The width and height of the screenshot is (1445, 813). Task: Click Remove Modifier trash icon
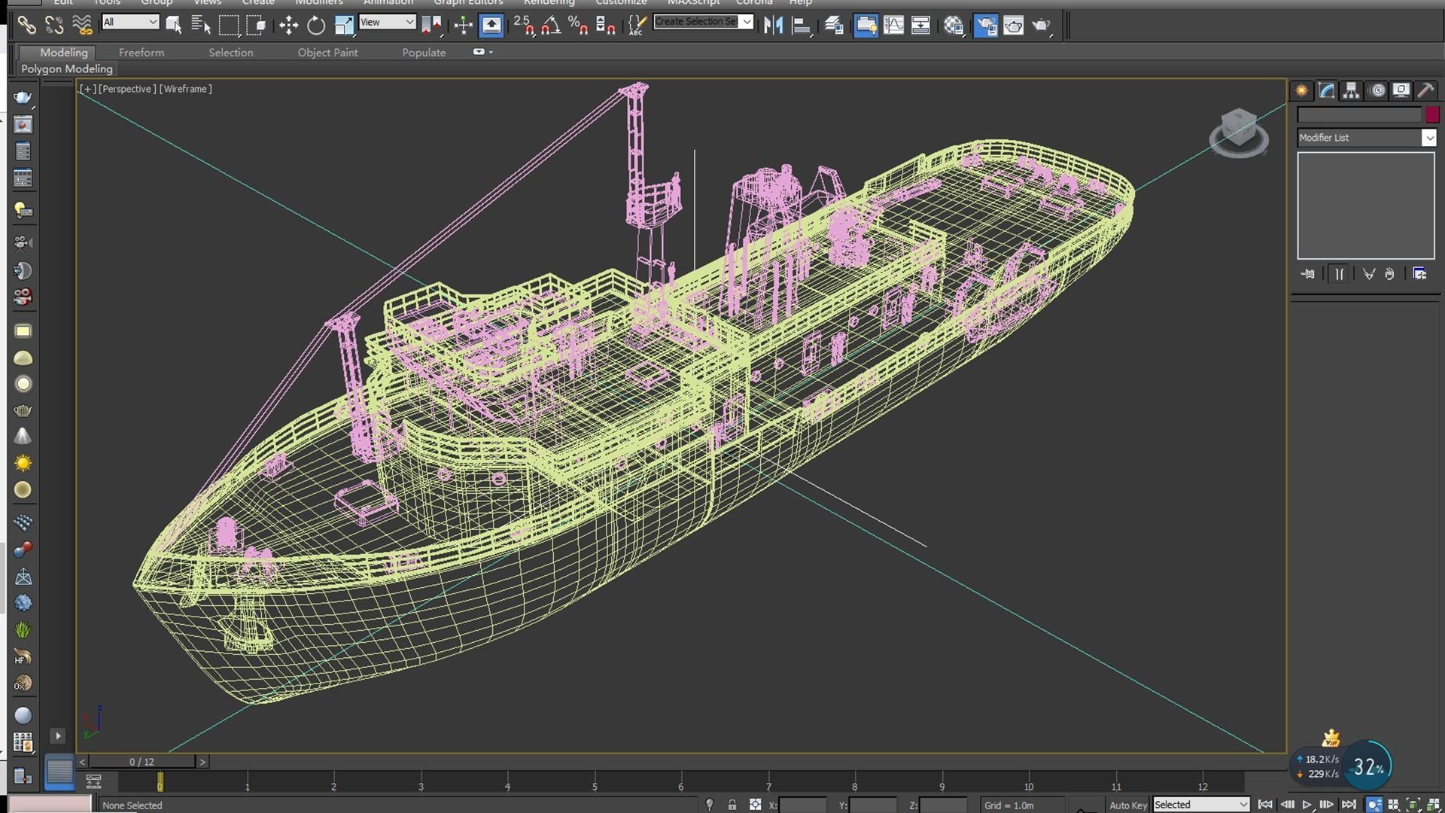[1389, 274]
